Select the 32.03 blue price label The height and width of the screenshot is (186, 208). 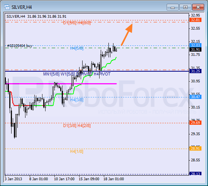tap(195, 45)
